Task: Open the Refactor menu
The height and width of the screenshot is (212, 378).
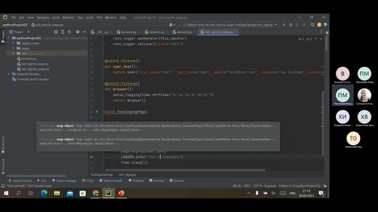Action: [69, 18]
